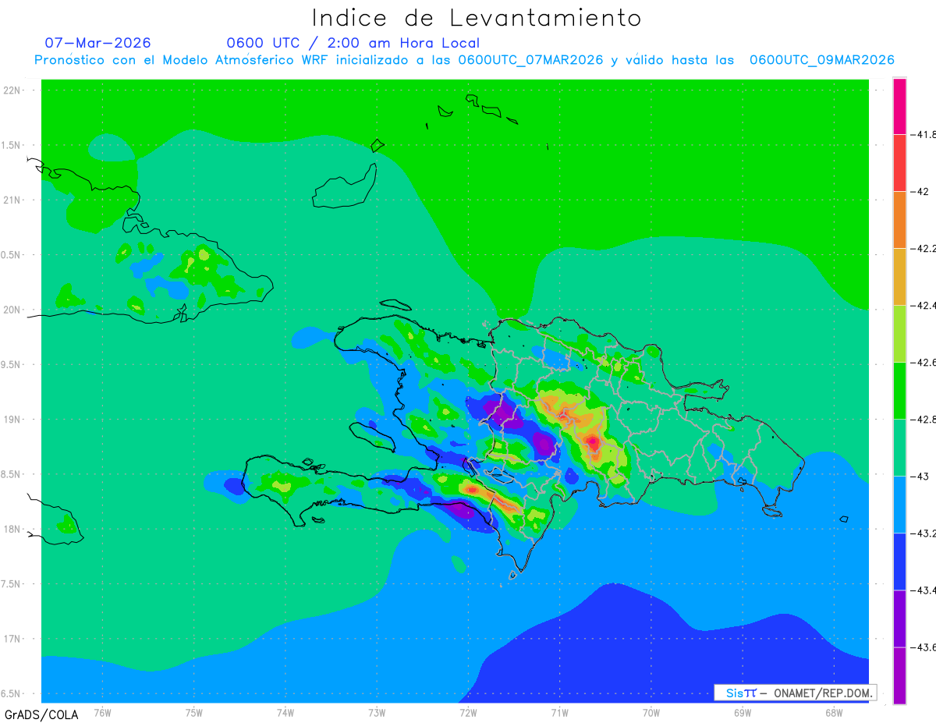Select the violet swatch between -43.4 and -43.6
936x723 pixels.
click(x=899, y=618)
